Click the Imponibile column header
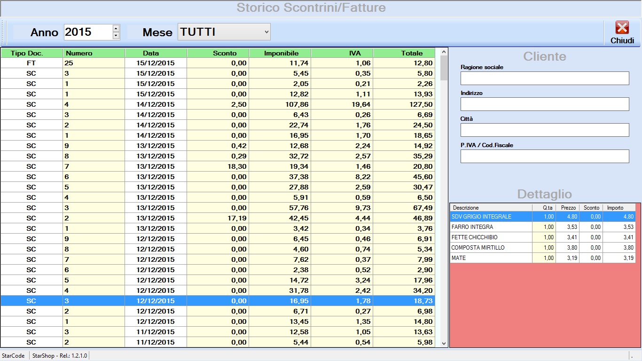 click(280, 53)
